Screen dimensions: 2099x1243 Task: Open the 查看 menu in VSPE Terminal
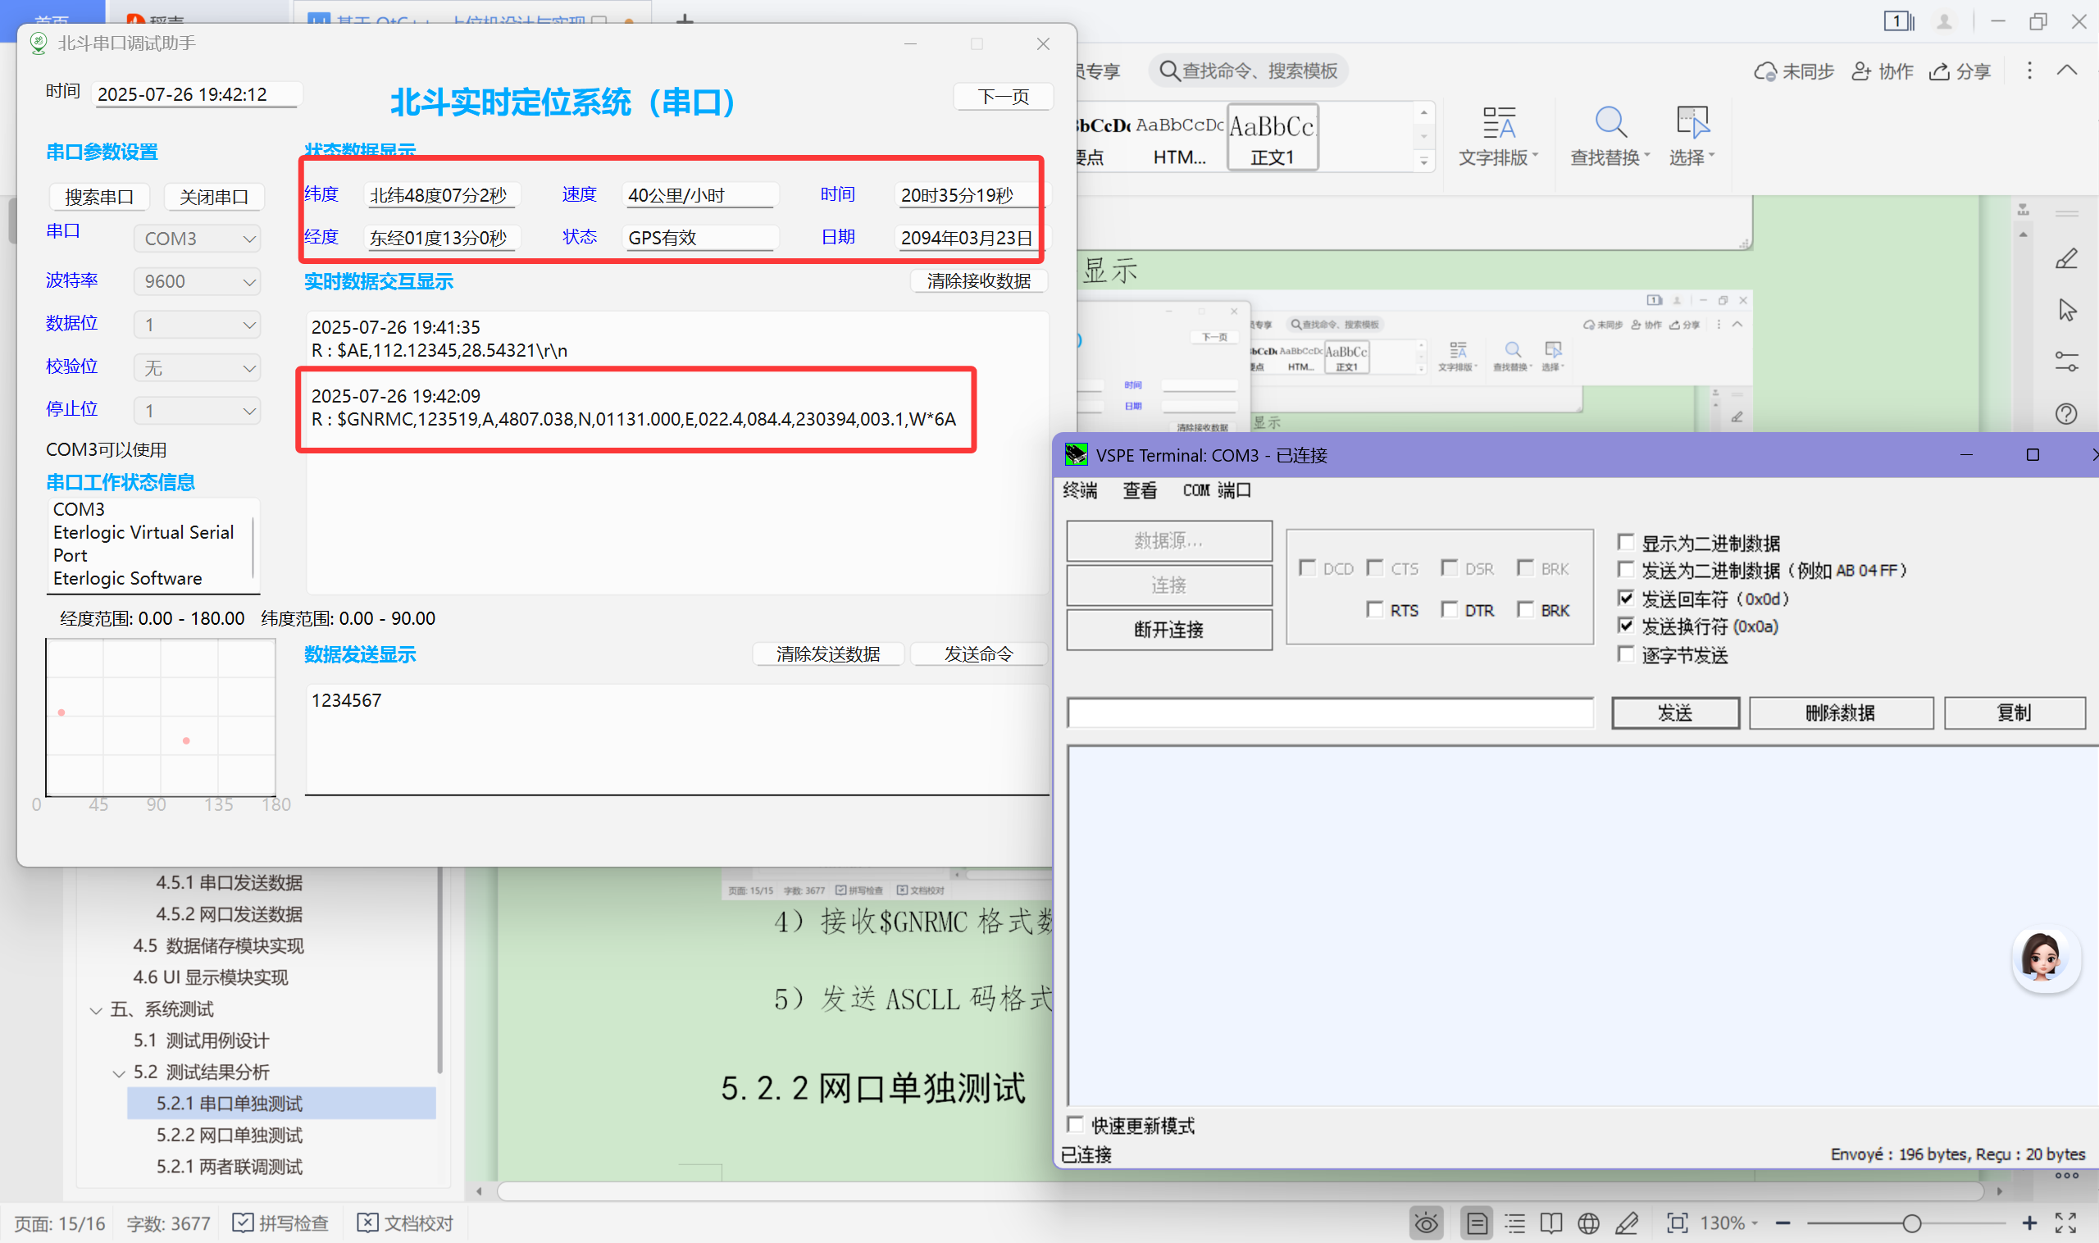pyautogui.click(x=1139, y=491)
